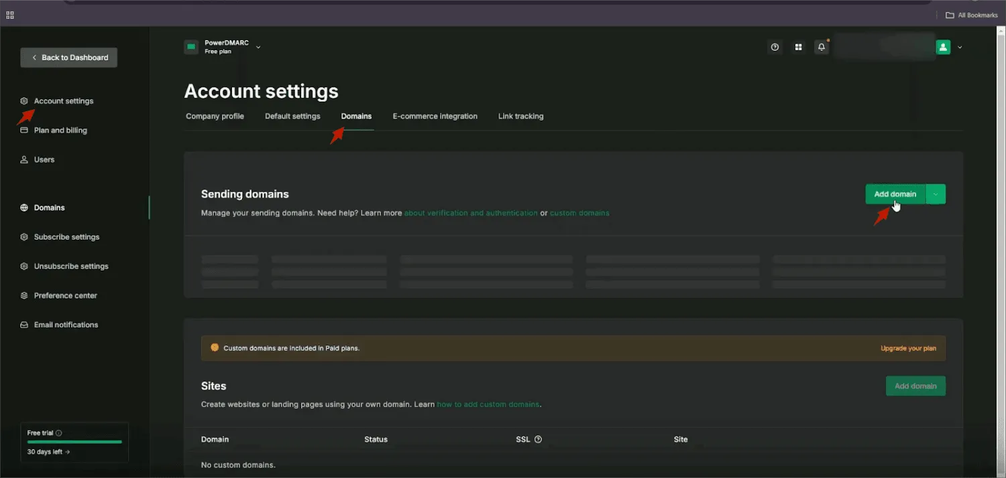The height and width of the screenshot is (478, 1006).
Task: Open the help question mark icon
Action: tap(775, 47)
